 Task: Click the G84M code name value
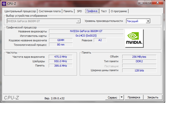(61, 40)
